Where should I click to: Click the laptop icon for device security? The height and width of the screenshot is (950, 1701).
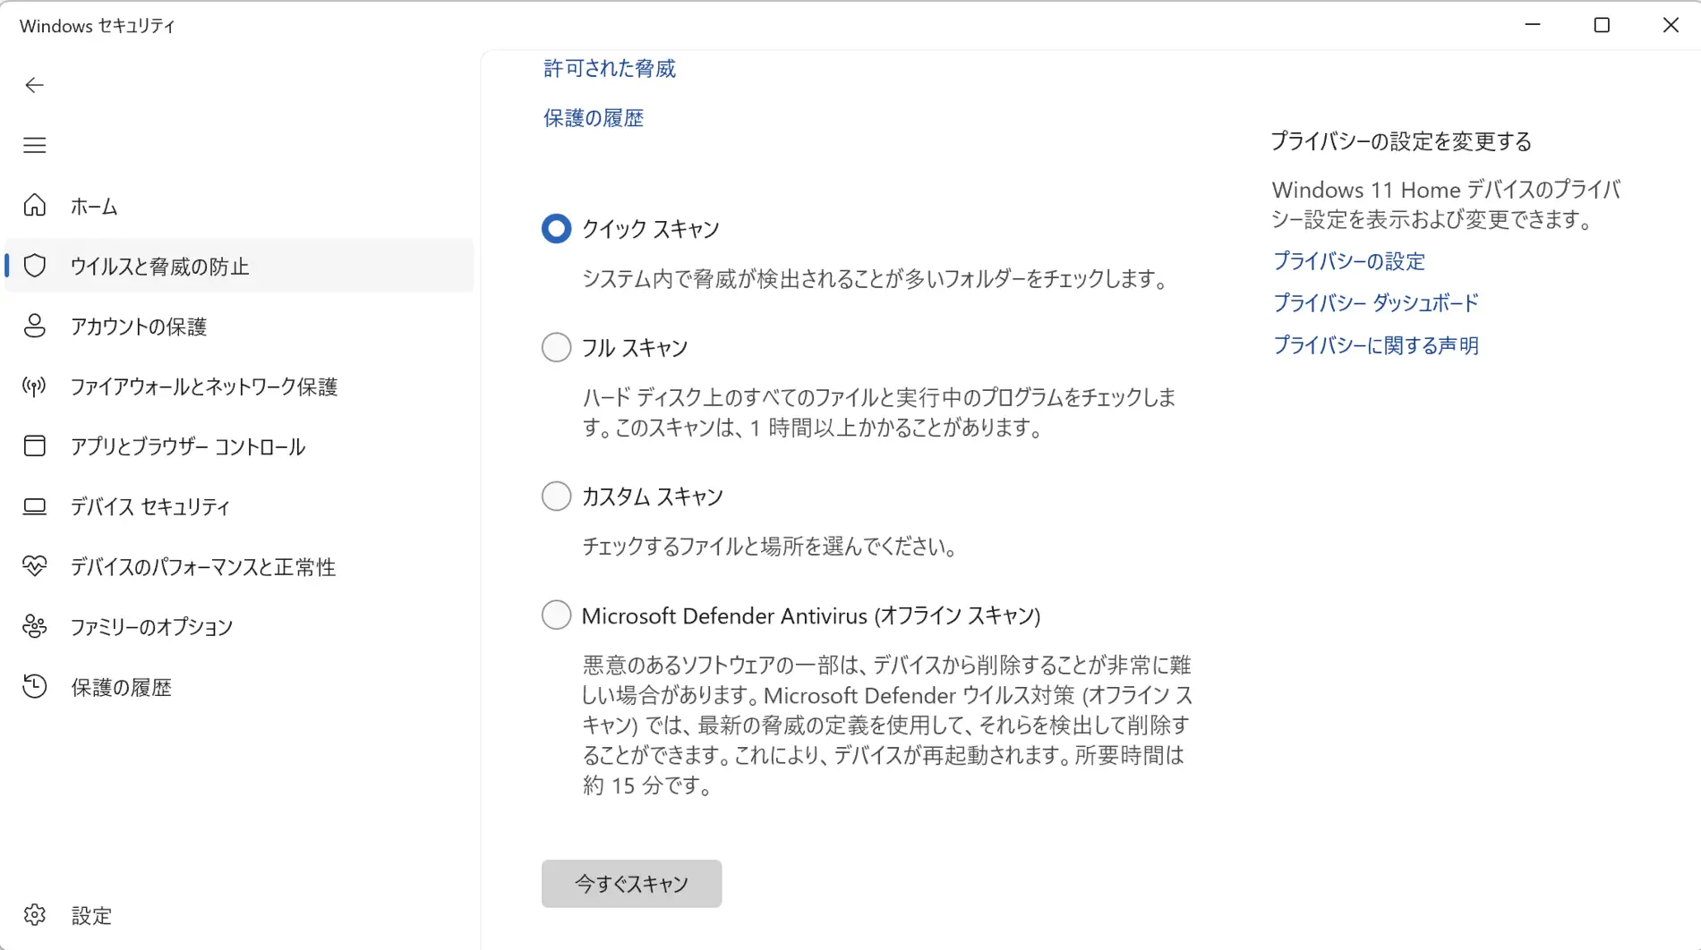pos(34,506)
